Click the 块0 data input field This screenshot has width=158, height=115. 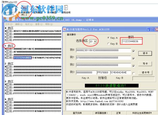pos(103,50)
